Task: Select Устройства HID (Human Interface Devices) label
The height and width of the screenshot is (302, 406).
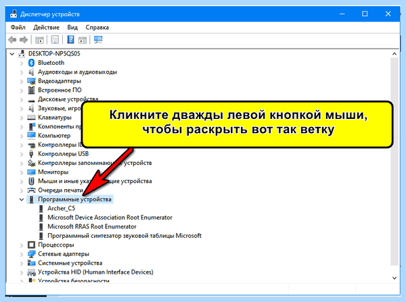Action: (95, 272)
